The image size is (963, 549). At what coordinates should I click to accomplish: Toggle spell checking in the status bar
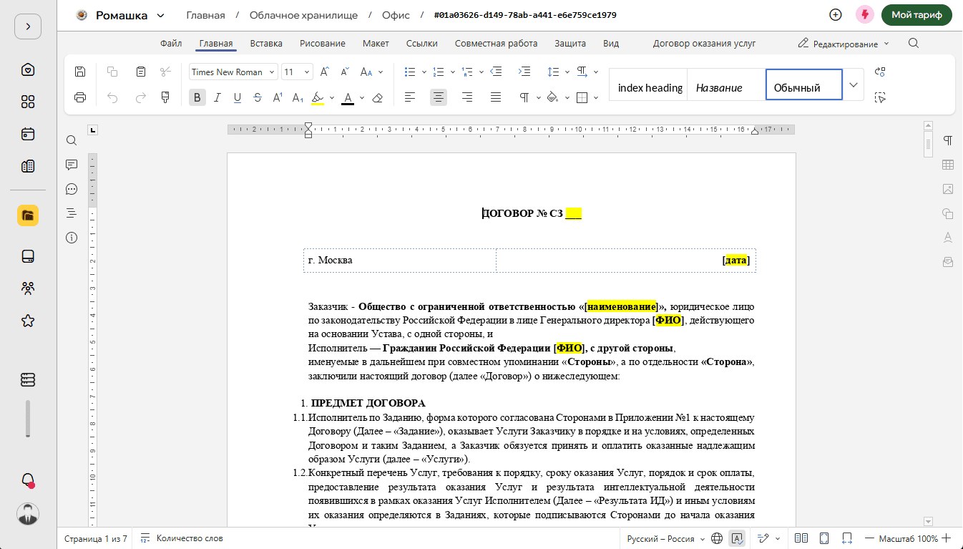[x=737, y=538]
